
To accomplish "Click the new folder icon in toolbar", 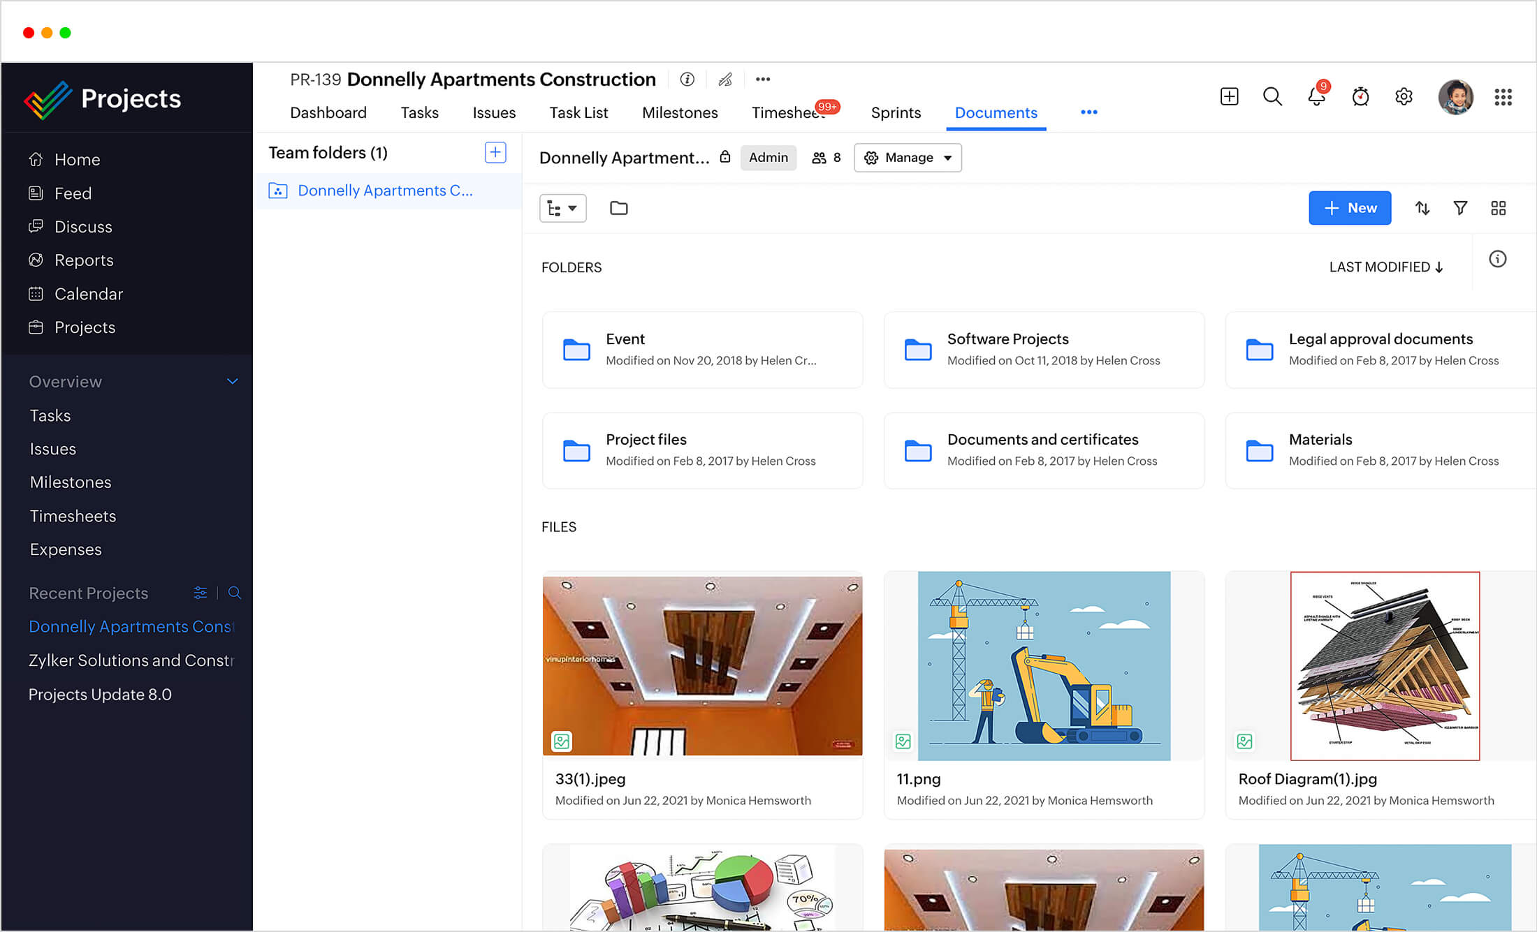I will [x=618, y=208].
